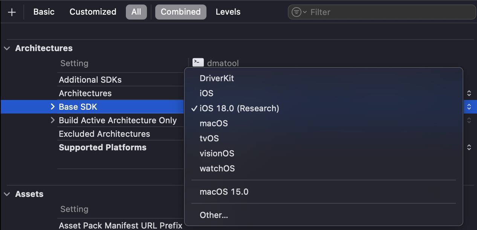This screenshot has height=230, width=477.
Task: Open the filter options icon in search field
Action: (298, 12)
